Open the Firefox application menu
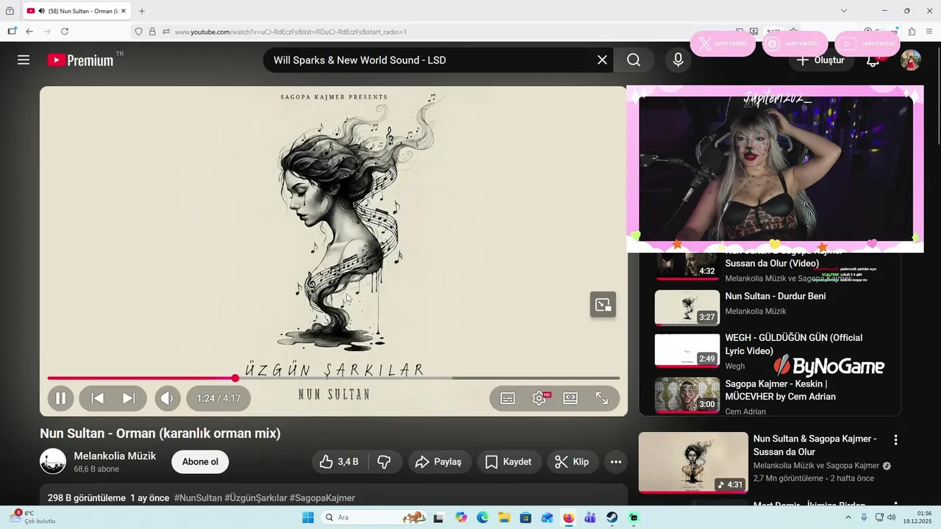 [x=929, y=32]
